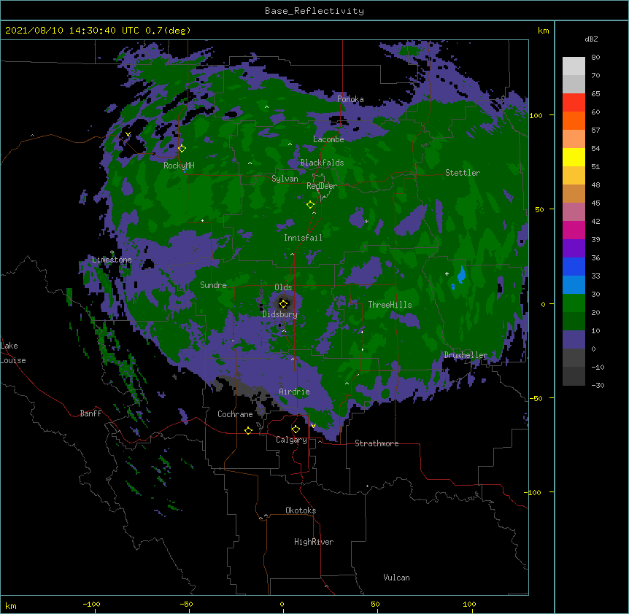Click the RockyMH label
The width and height of the screenshot is (629, 614).
tap(179, 166)
